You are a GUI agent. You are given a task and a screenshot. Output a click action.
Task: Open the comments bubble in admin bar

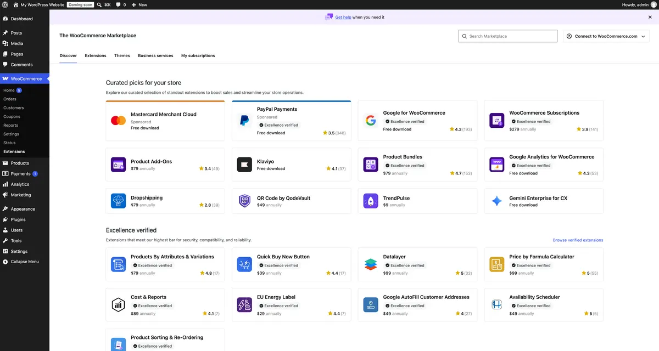pyautogui.click(x=120, y=4)
